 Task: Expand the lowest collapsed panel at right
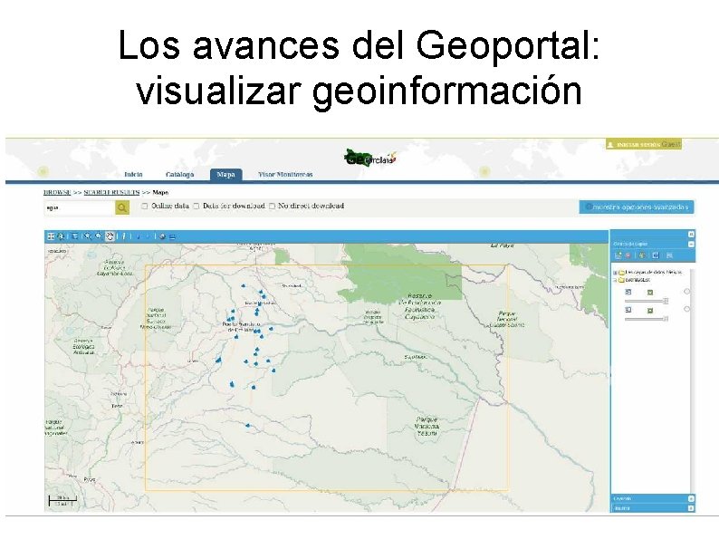[691, 508]
